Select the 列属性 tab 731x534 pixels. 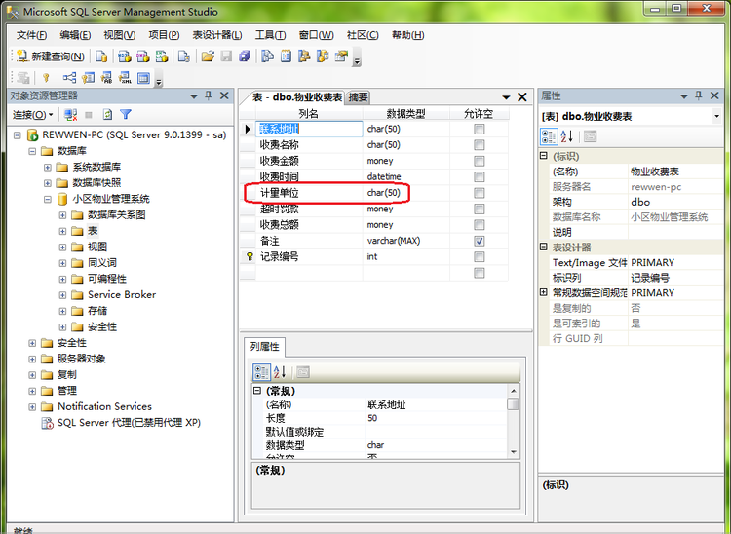(x=264, y=347)
